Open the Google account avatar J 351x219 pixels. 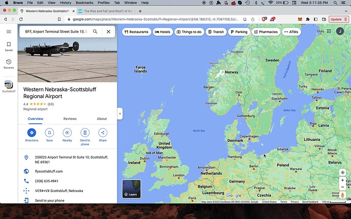tap(340, 31)
